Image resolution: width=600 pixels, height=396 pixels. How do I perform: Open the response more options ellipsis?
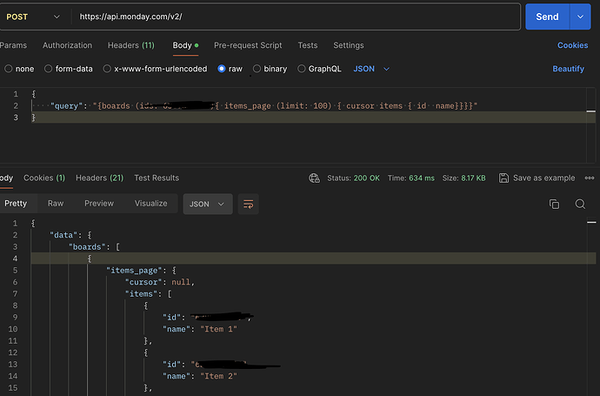tap(590, 178)
